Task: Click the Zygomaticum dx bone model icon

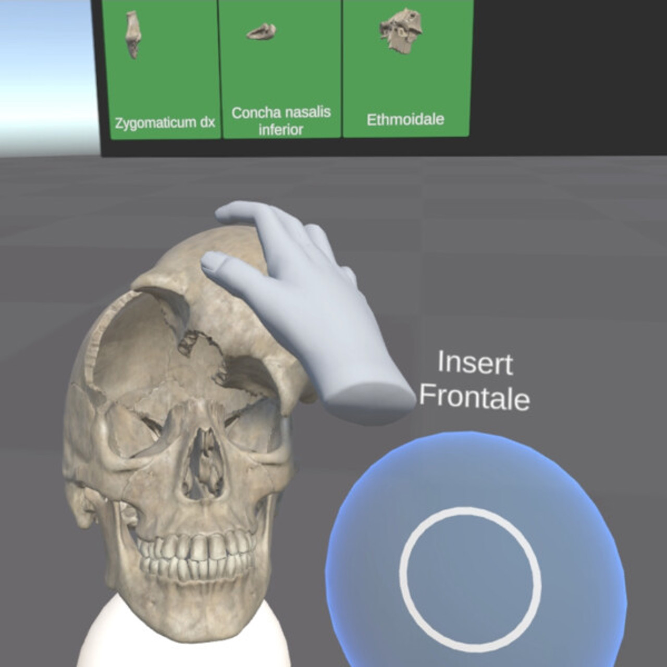Action: tap(132, 34)
